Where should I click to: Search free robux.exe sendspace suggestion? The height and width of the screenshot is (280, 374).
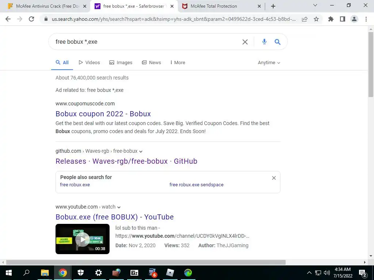click(x=196, y=185)
